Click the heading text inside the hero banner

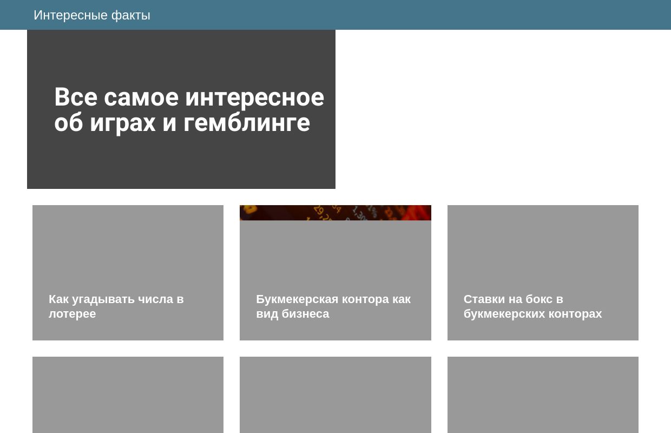pyautogui.click(x=189, y=109)
